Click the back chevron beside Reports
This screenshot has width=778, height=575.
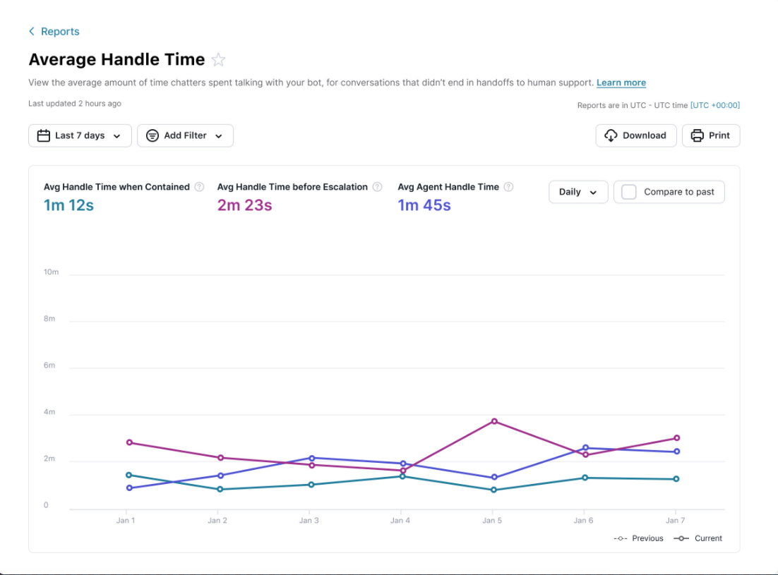pos(32,32)
